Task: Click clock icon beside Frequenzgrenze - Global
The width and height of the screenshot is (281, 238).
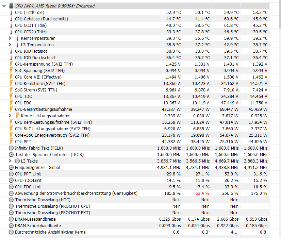Action: click(x=11, y=167)
